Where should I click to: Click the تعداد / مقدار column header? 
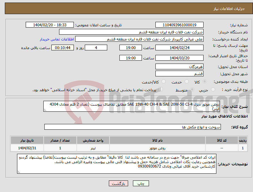pyautogui.click(x=60, y=140)
